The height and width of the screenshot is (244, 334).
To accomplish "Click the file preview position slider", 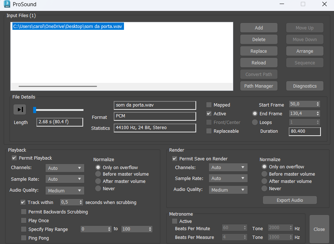I will [58, 110].
